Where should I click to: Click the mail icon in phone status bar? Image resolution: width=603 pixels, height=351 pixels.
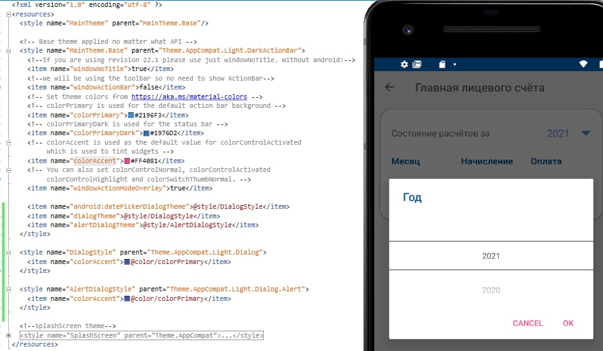point(417,65)
